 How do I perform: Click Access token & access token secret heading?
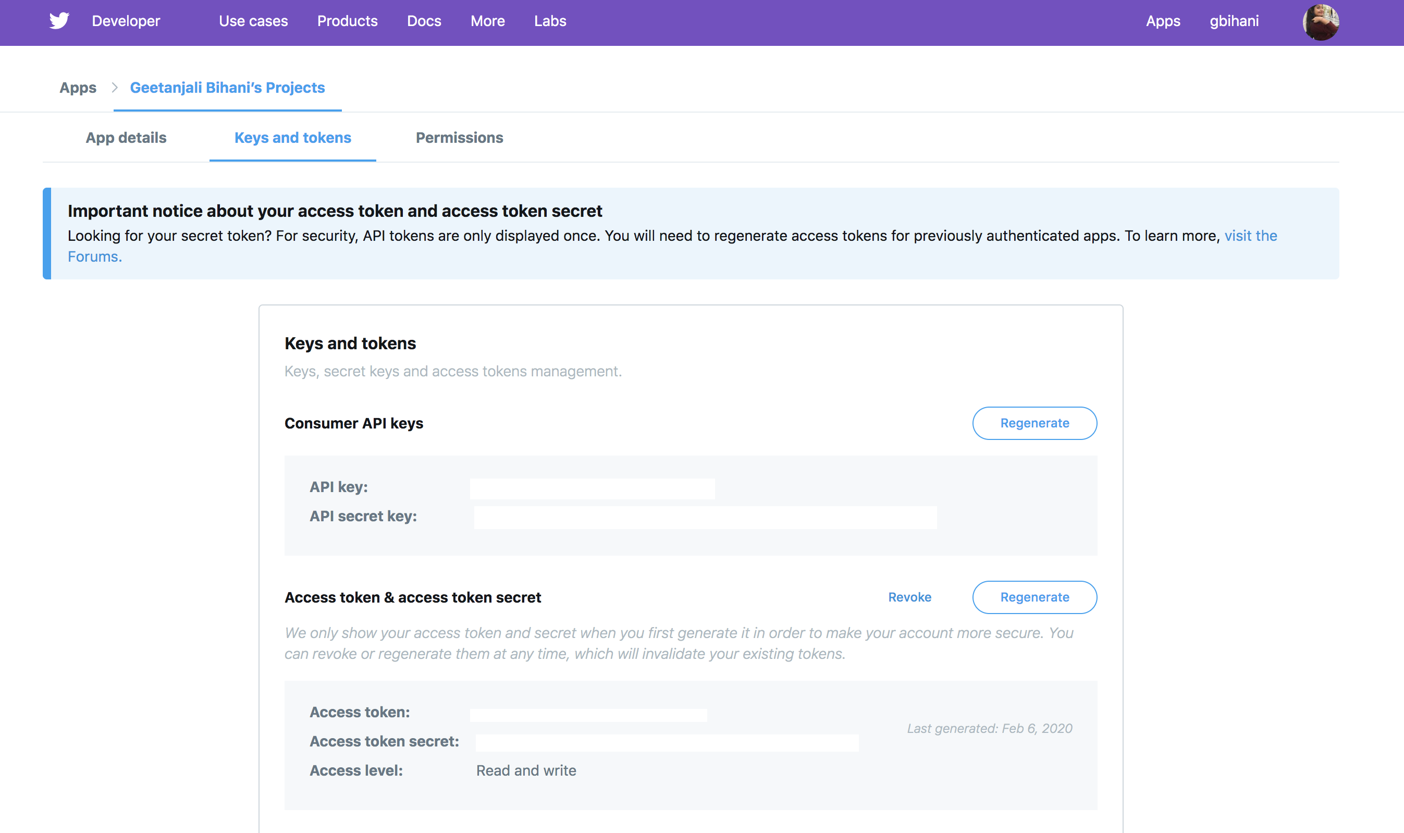pos(412,597)
